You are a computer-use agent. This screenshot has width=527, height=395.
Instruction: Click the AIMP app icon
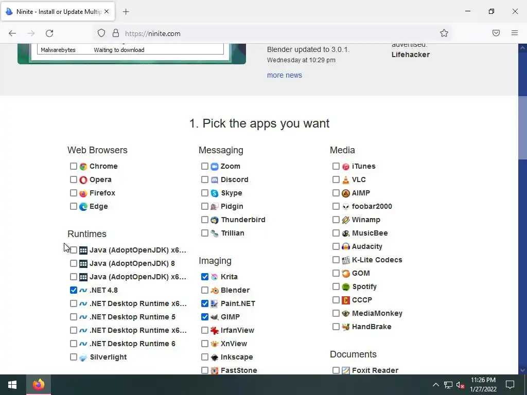pyautogui.click(x=345, y=193)
